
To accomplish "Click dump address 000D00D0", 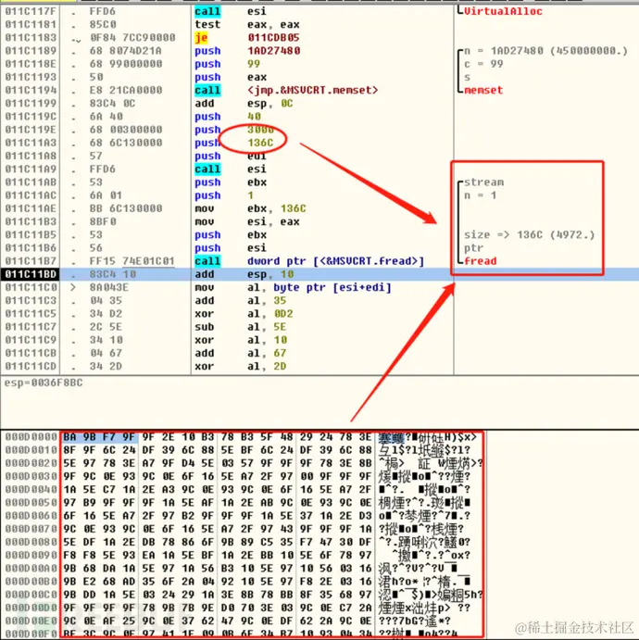I will 31,608.
